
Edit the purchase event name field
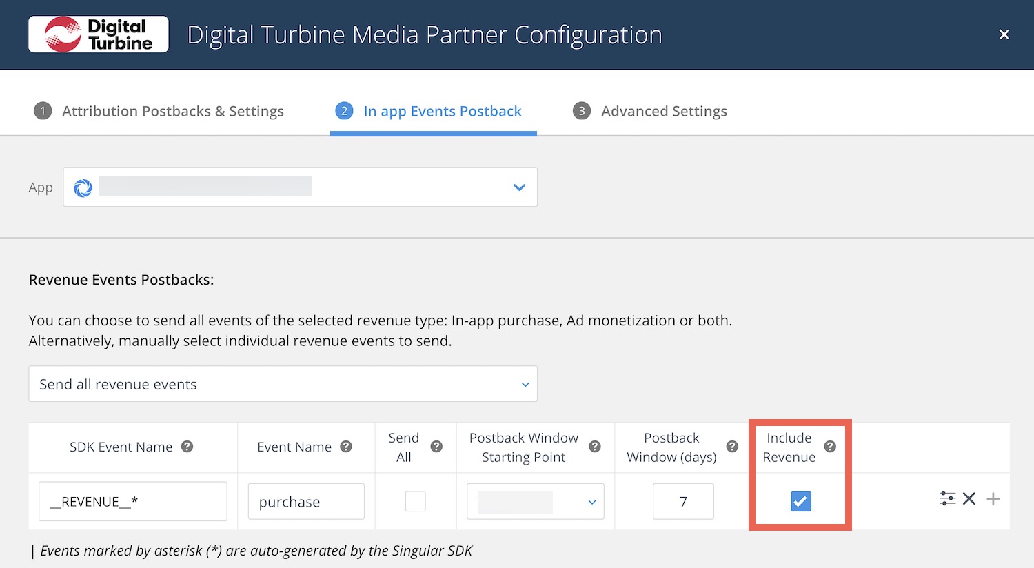click(306, 502)
